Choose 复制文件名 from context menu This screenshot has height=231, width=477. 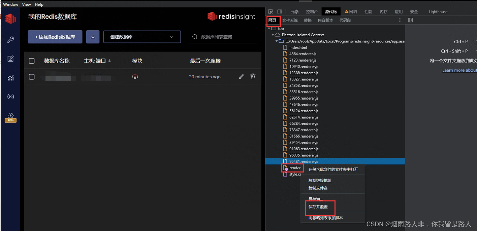point(333,188)
